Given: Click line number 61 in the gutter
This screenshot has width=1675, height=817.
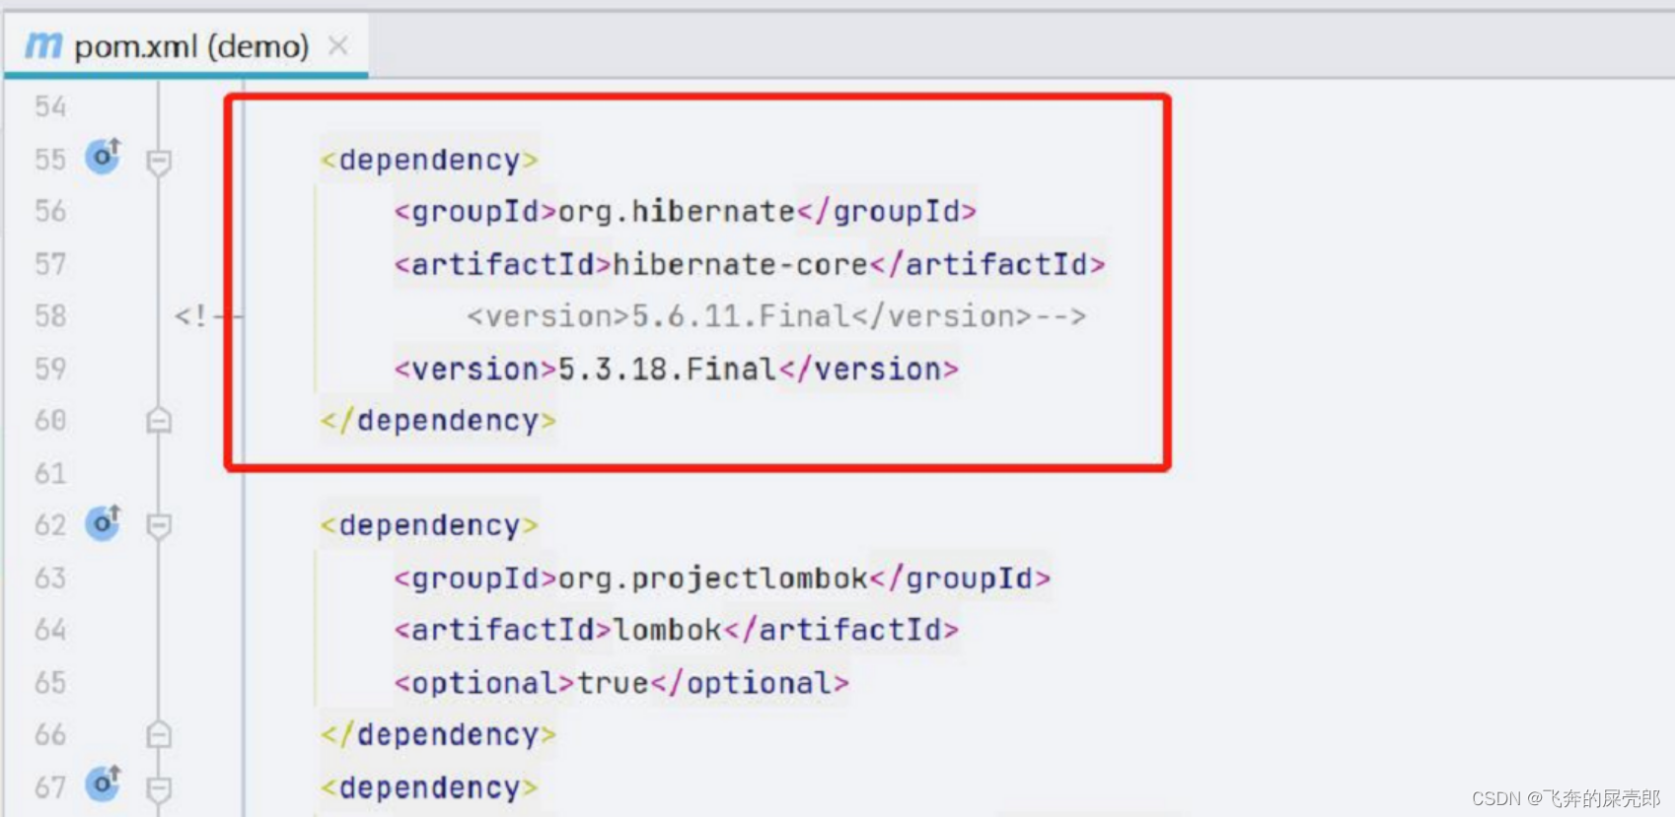Looking at the screenshot, I should [x=50, y=473].
